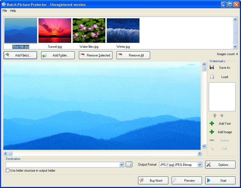Select the Sunset.jpg thumbnail
The image size is (241, 188).
(x=55, y=31)
